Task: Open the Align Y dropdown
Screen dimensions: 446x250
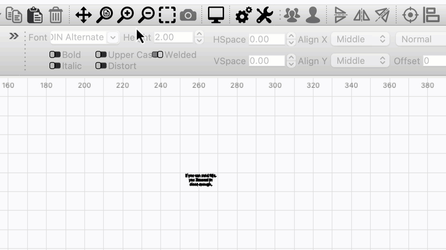Action: pyautogui.click(x=360, y=60)
